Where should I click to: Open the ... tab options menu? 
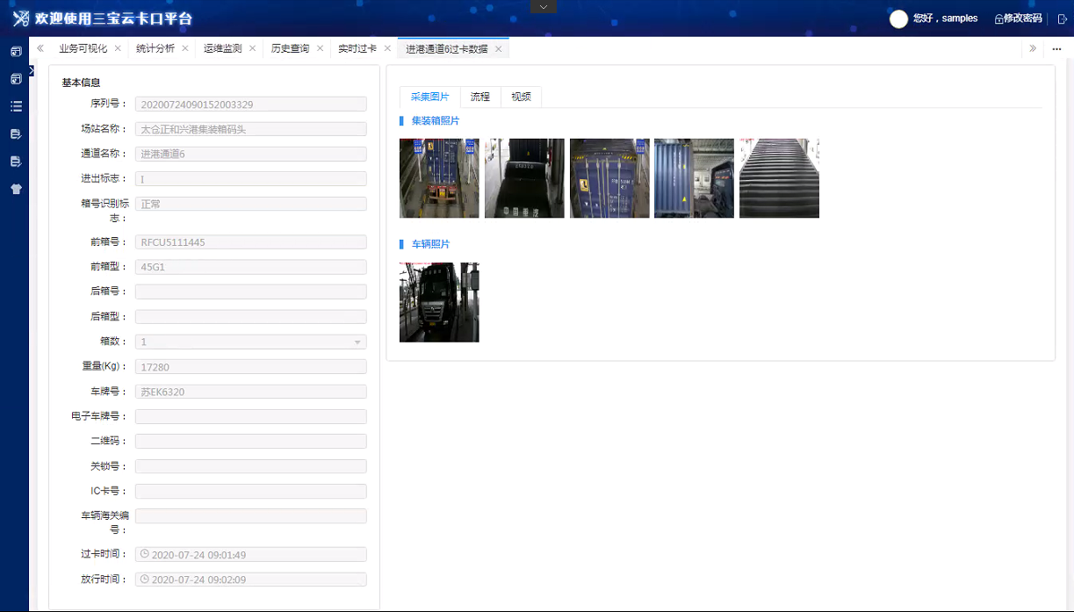click(x=1056, y=49)
